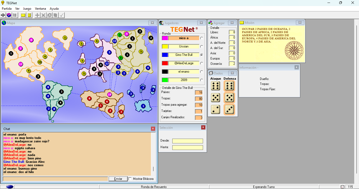This screenshot has width=359, height=189.
Task: Select the radio button next to nico a
Action: [202, 38]
